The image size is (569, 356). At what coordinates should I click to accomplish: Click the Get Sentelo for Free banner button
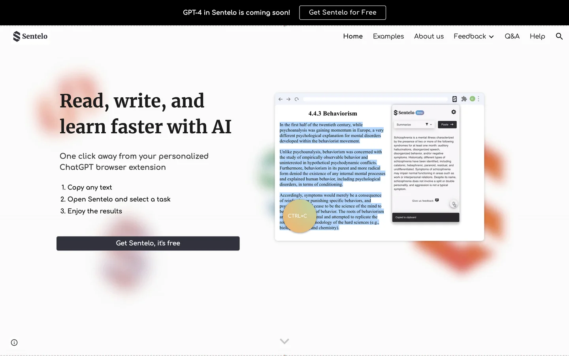tap(343, 13)
